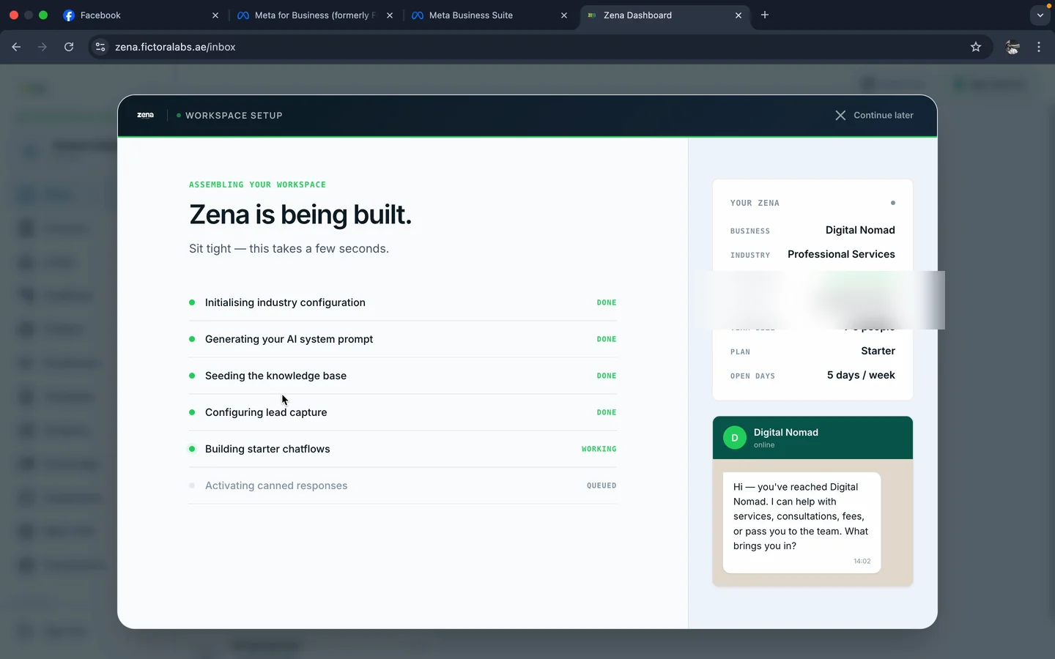Click the Professional Services industry value
This screenshot has width=1055, height=659.
point(841,254)
